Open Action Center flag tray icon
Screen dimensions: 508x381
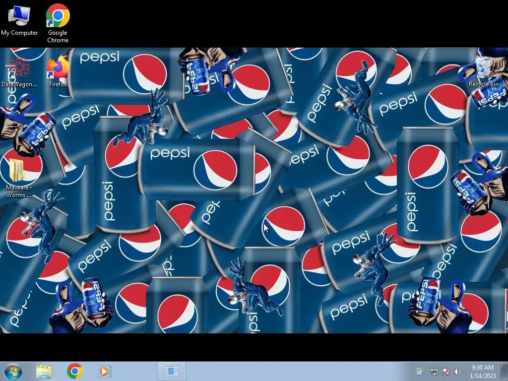pos(446,372)
